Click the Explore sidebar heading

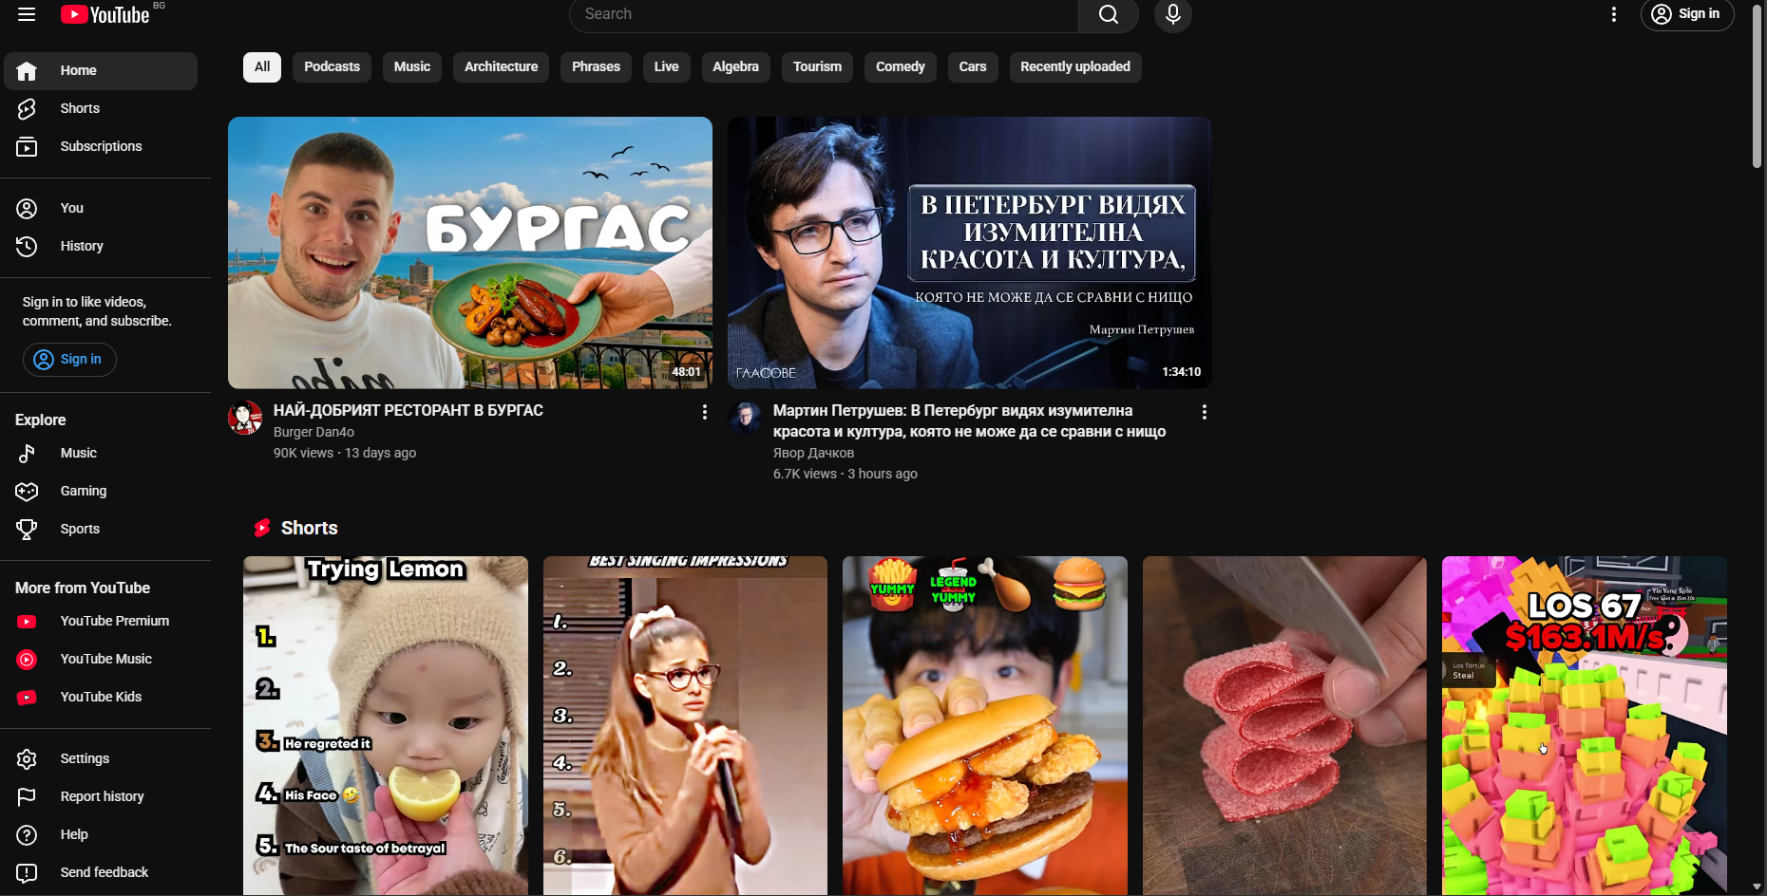[x=41, y=420]
